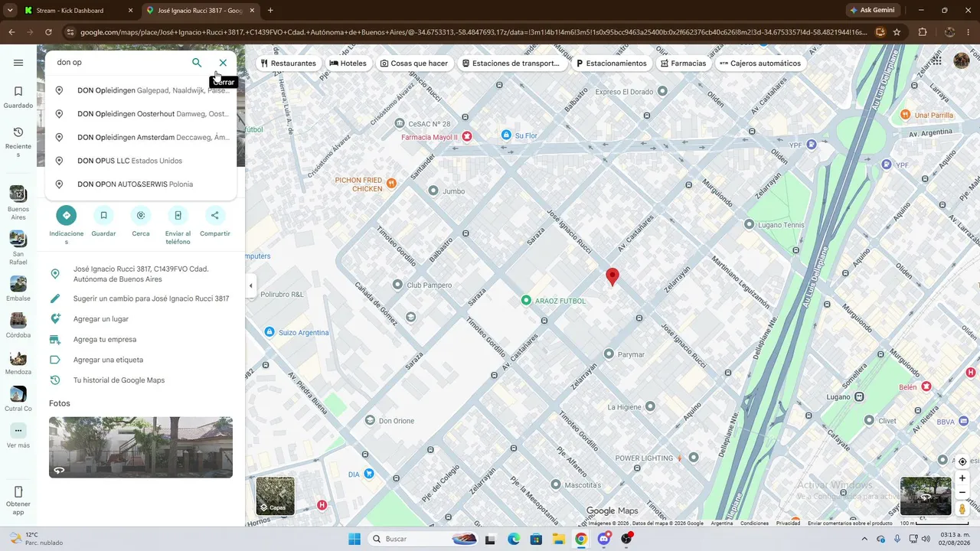Image resolution: width=980 pixels, height=551 pixels.
Task: Open Tu historial de Google Maps
Action: 141,380
